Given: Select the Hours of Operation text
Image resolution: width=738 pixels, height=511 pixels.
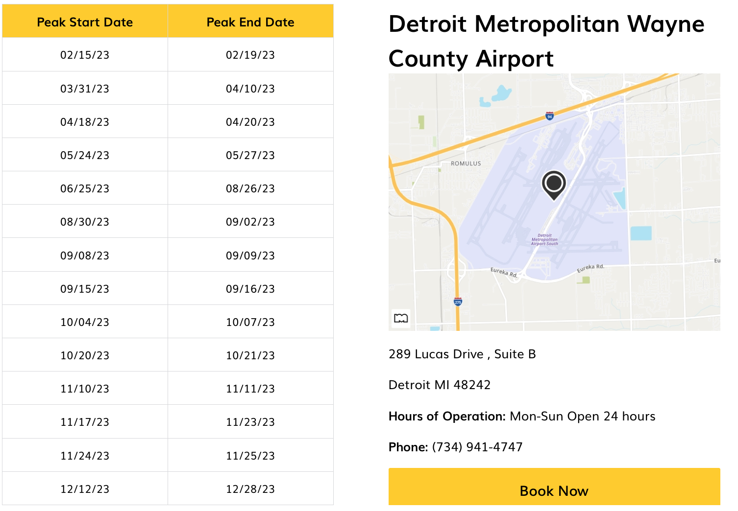Looking at the screenshot, I should [x=522, y=416].
